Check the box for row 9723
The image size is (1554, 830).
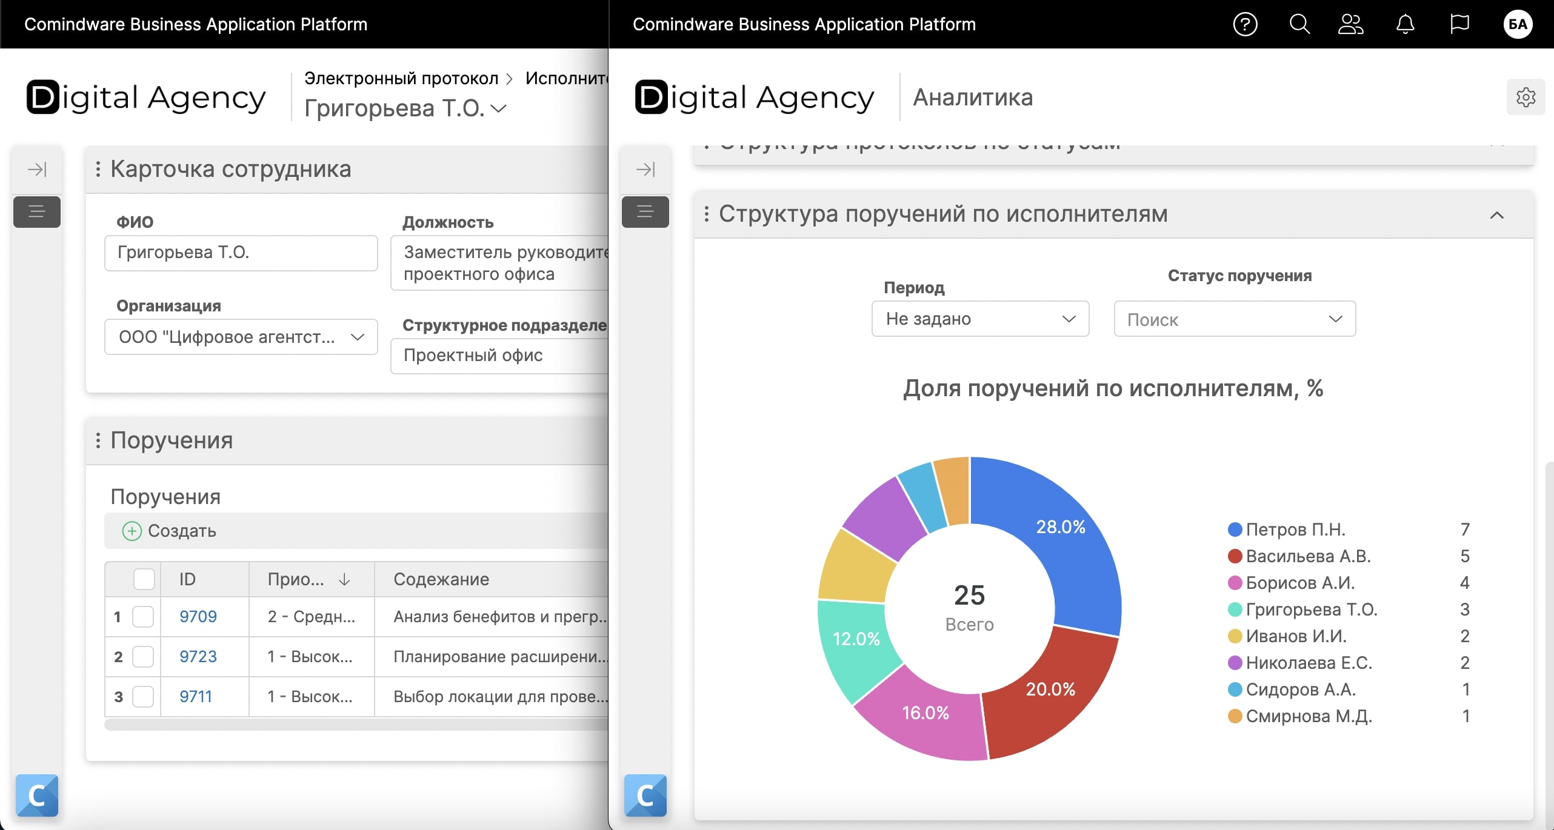(143, 657)
